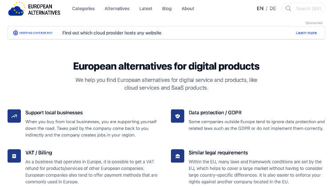The width and height of the screenshot is (333, 186).
Task: Open the cloud provider hosting banner text
Action: click(112, 33)
